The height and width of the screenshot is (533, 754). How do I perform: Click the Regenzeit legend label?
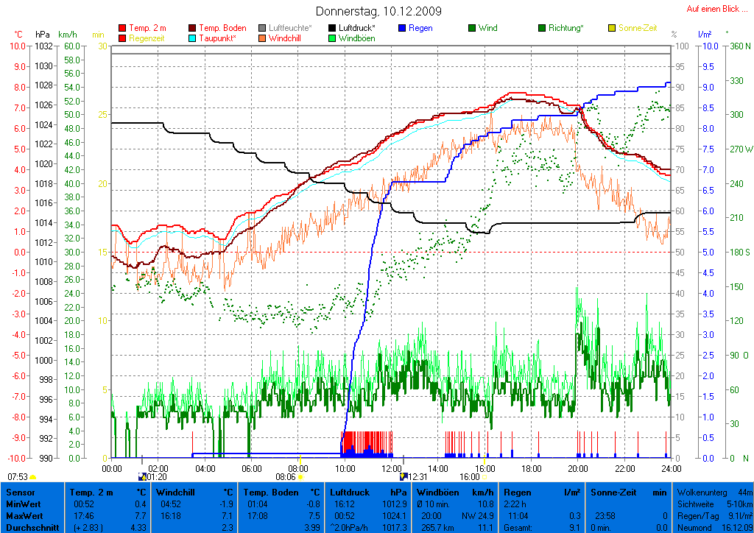[x=148, y=38]
